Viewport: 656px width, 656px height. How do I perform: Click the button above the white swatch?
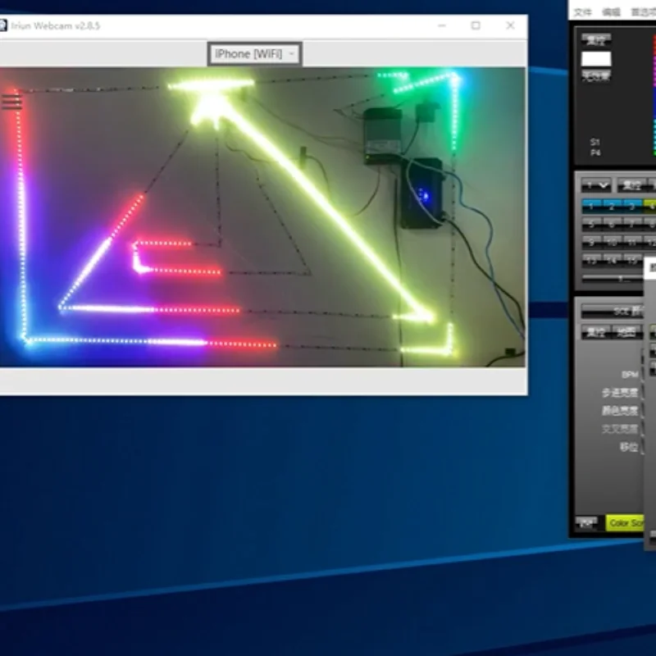tap(596, 40)
